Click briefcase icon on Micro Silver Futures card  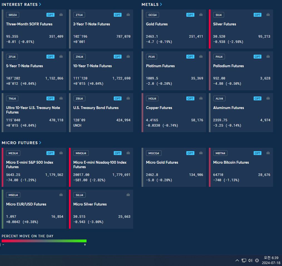128,195
